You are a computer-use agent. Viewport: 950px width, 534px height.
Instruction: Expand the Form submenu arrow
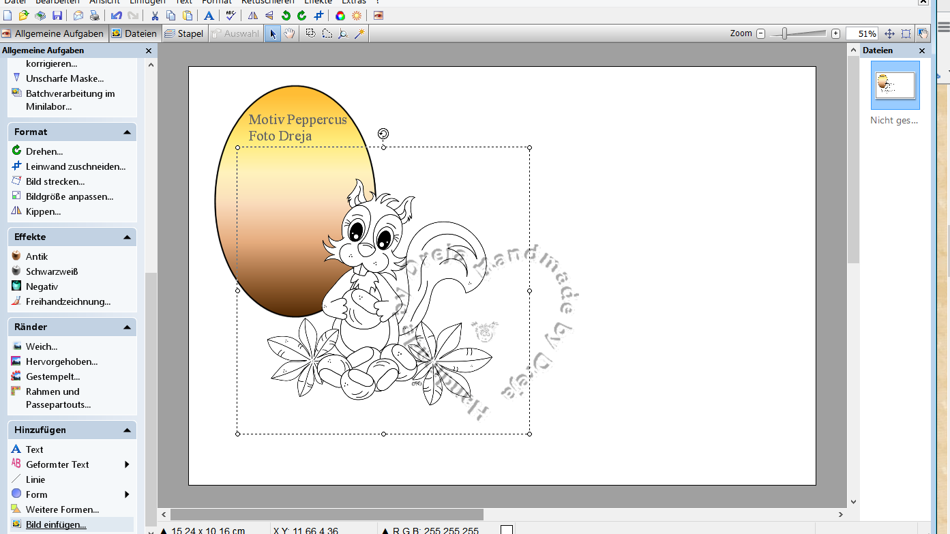[x=127, y=494]
